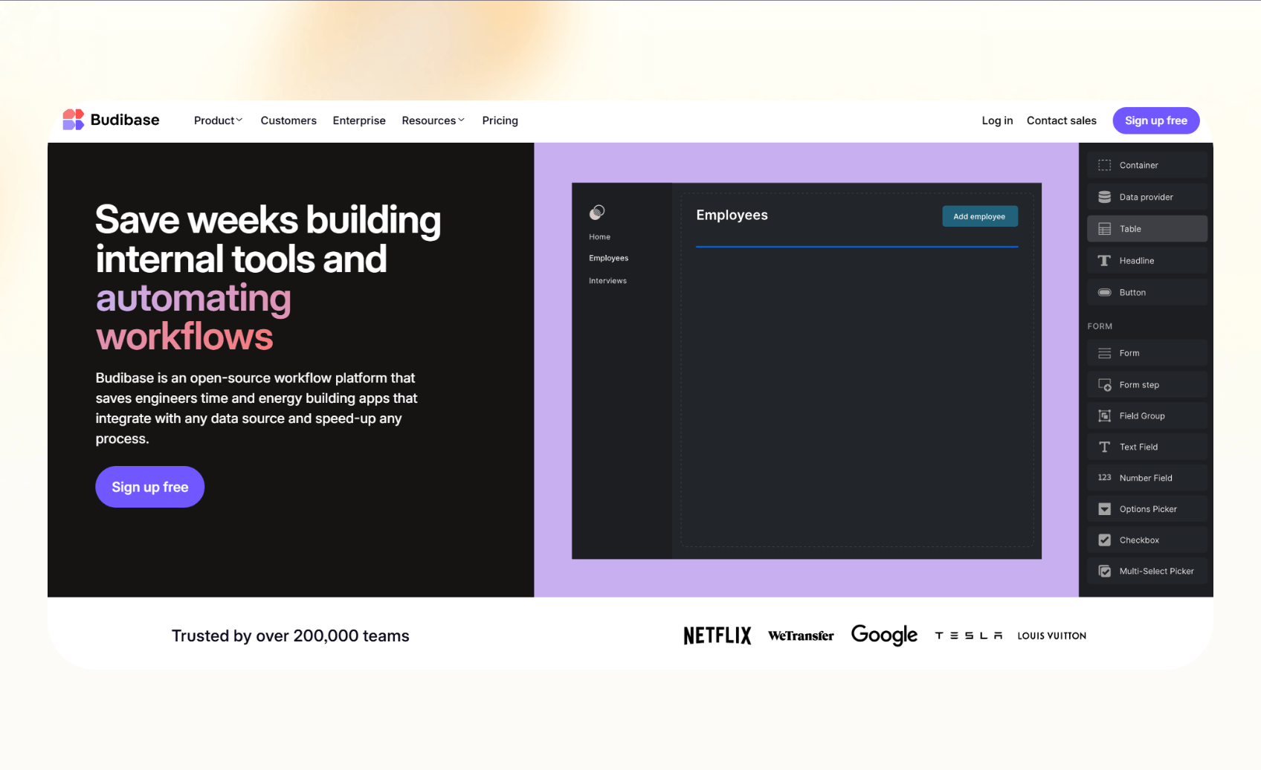Click the Log in link
Screen dimensions: 1261x770
pos(997,120)
